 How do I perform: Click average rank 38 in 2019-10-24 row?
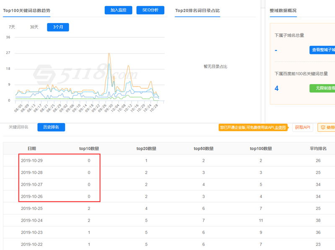coord(318,220)
